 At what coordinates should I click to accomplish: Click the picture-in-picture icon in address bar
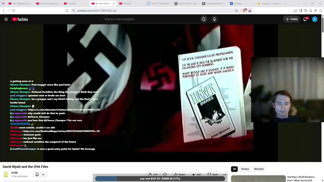click(x=236, y=11)
